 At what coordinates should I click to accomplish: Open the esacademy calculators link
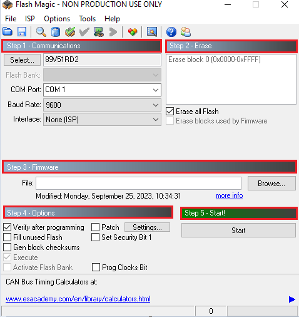(78, 299)
